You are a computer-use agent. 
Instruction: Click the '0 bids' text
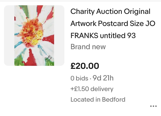(79, 78)
